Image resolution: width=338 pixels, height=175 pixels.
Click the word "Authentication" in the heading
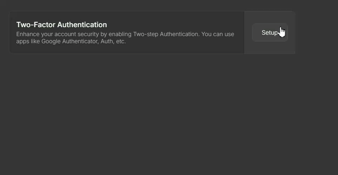82,25
